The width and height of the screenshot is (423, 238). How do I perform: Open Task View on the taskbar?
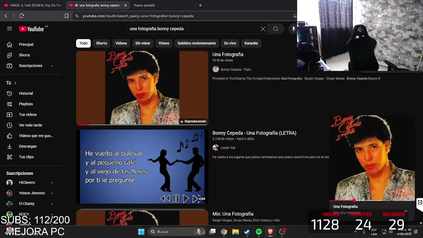pos(212,232)
